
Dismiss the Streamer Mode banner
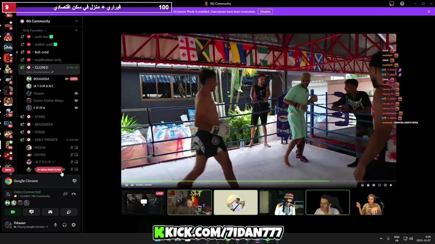click(x=429, y=12)
